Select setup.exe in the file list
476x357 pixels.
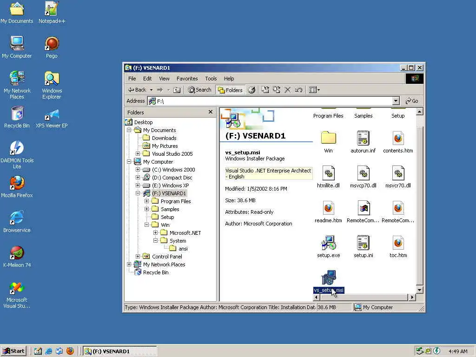(329, 246)
